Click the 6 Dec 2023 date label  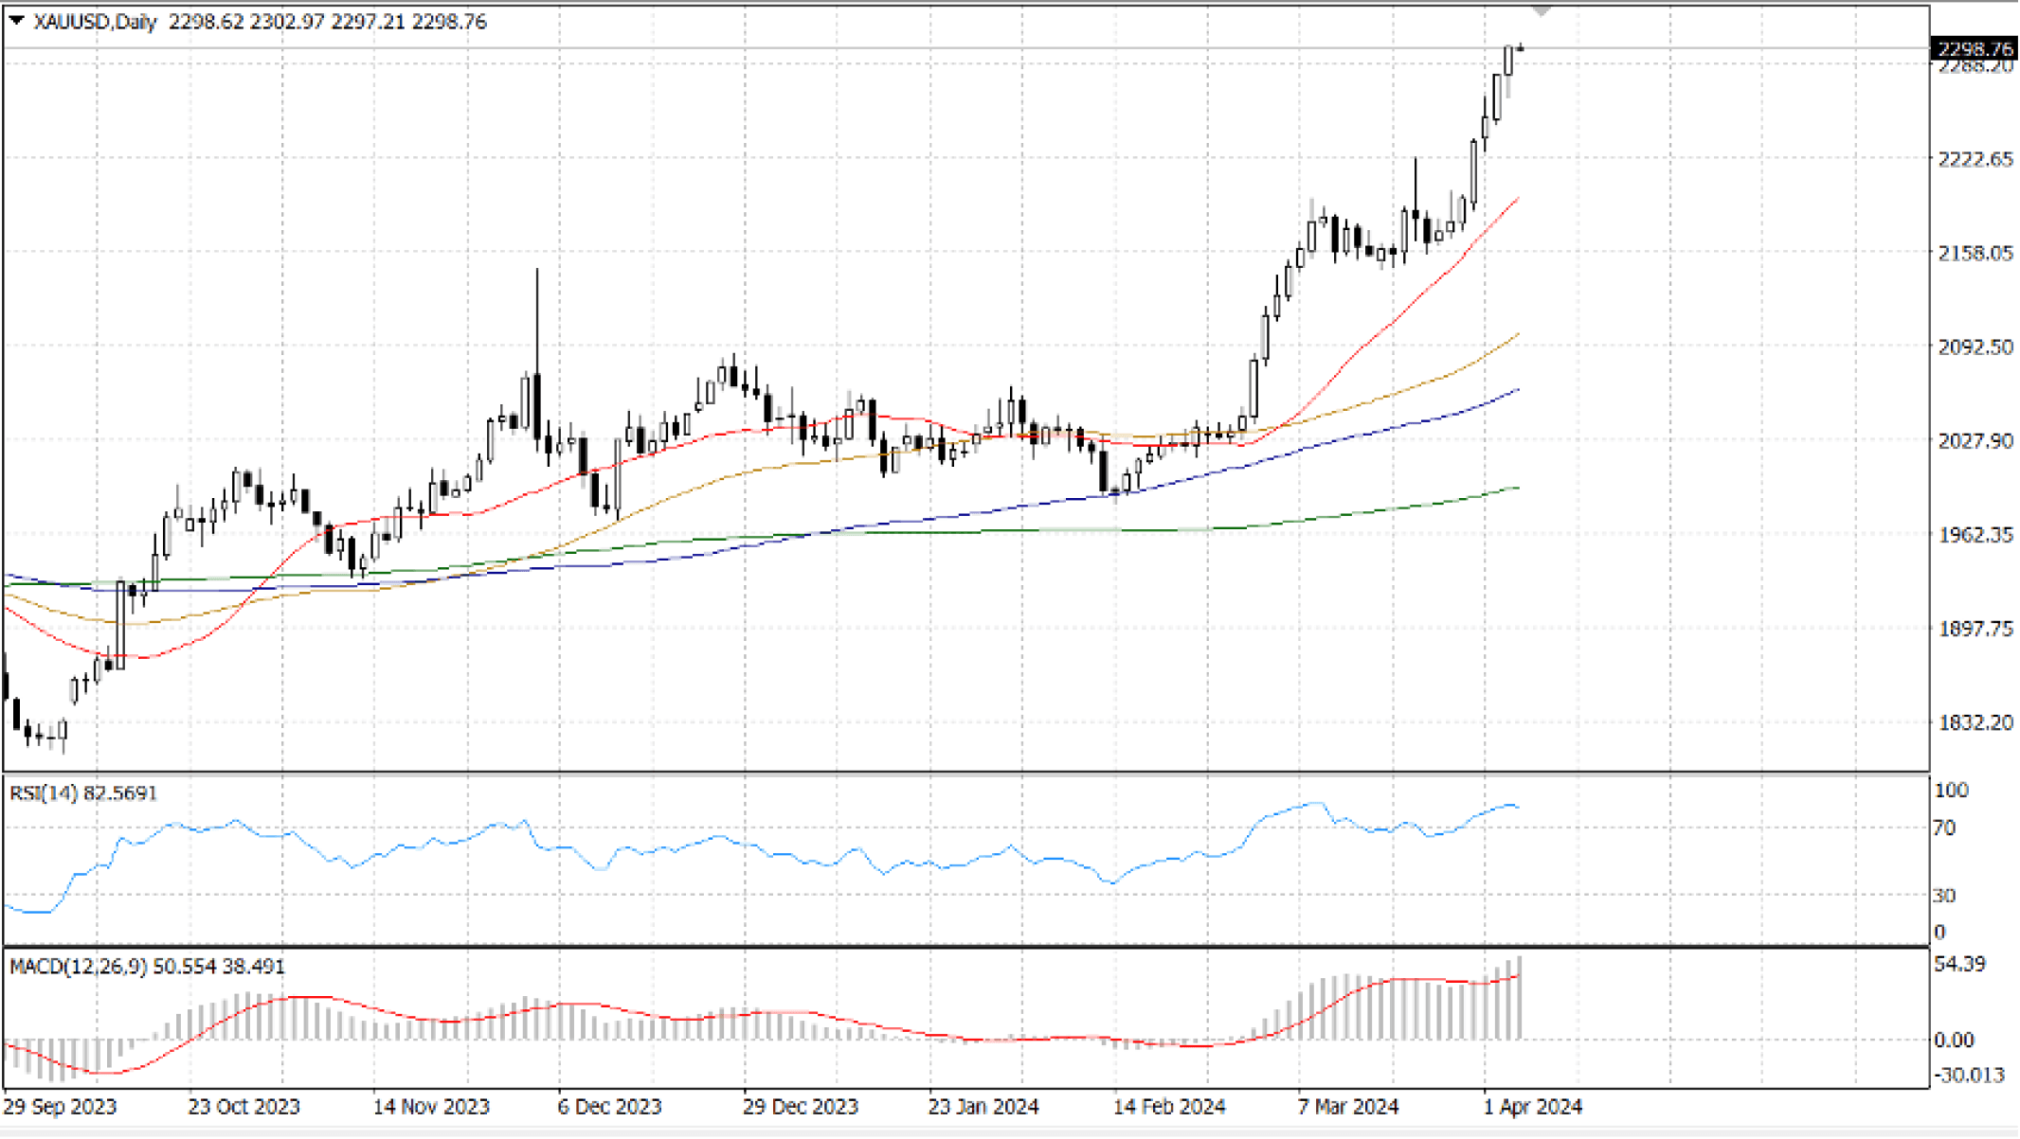609,1106
